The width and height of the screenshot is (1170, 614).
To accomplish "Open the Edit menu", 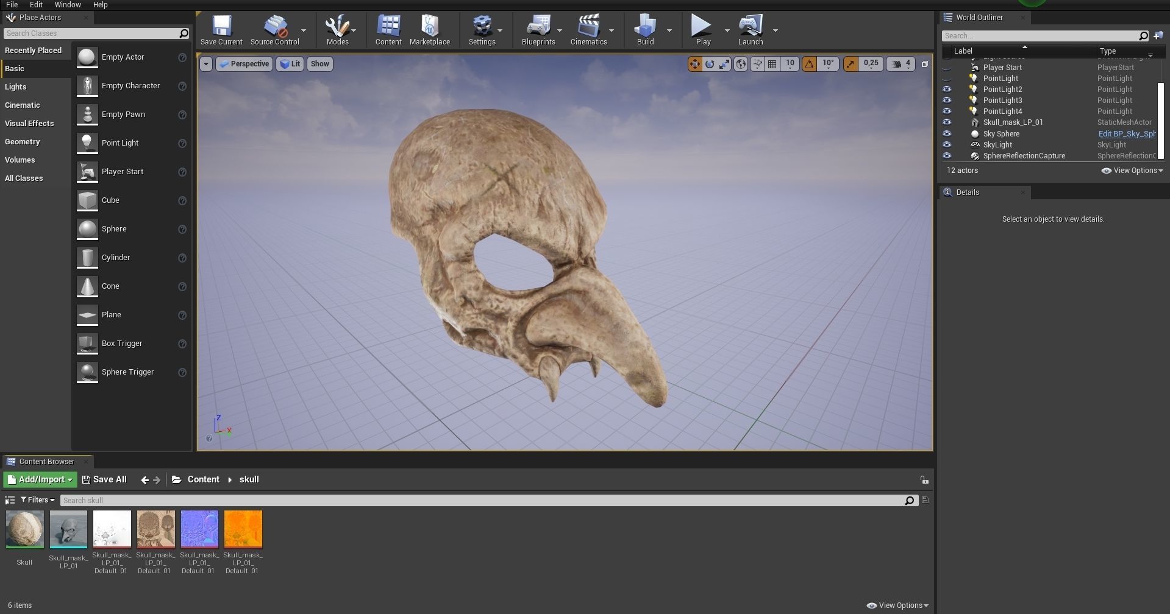I will (x=36, y=4).
